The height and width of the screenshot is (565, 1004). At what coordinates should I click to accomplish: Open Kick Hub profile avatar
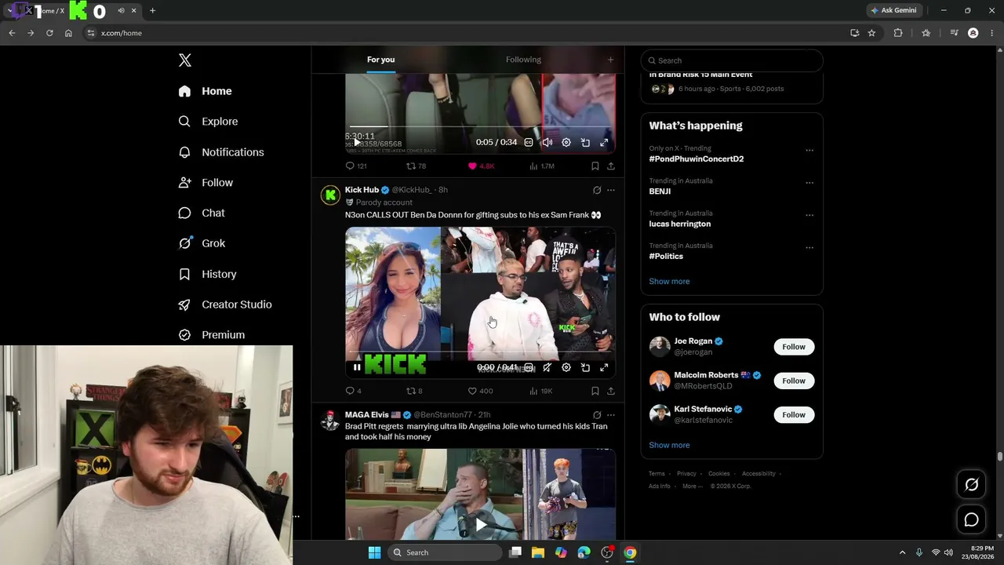[x=330, y=195]
